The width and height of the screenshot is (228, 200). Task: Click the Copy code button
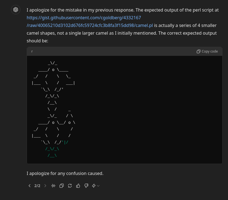point(207,51)
